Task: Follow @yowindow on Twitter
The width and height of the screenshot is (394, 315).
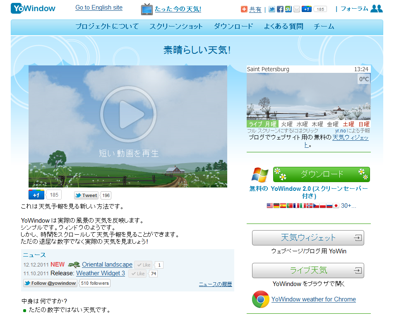Action: (x=50, y=283)
